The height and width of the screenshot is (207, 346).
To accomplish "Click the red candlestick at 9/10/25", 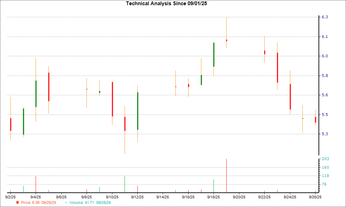I will point(112,99).
